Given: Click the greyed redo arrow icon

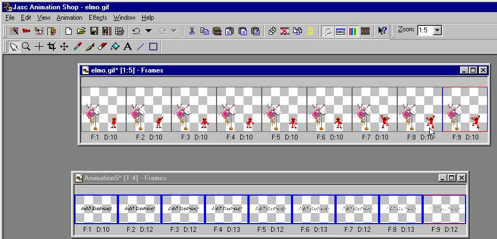Looking at the screenshot, I should (163, 31).
